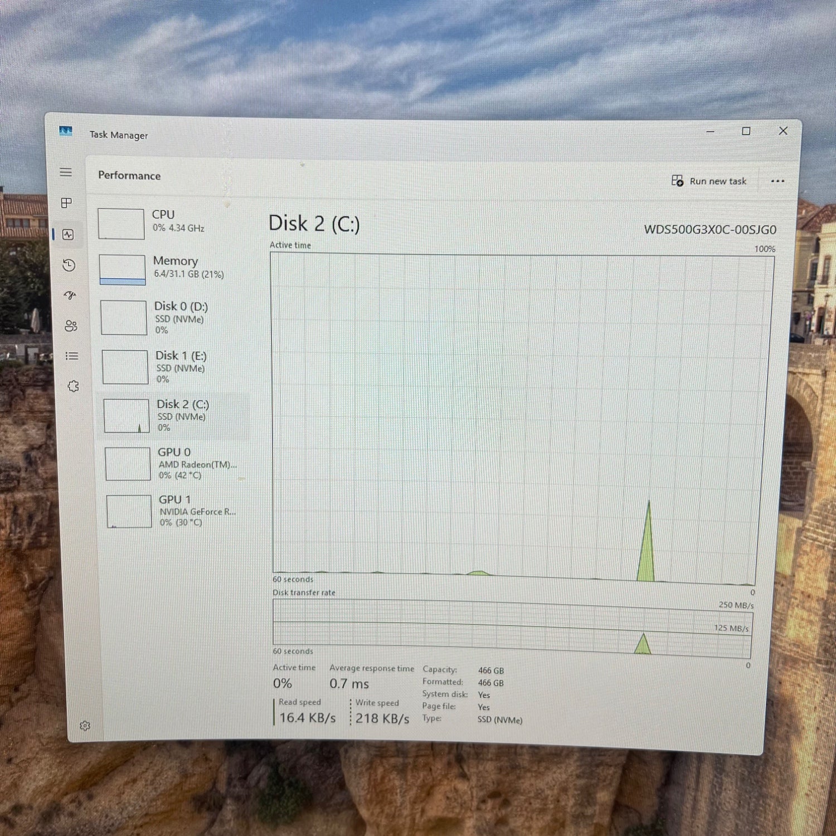Click the Task Manager app icon in title bar

tap(66, 132)
